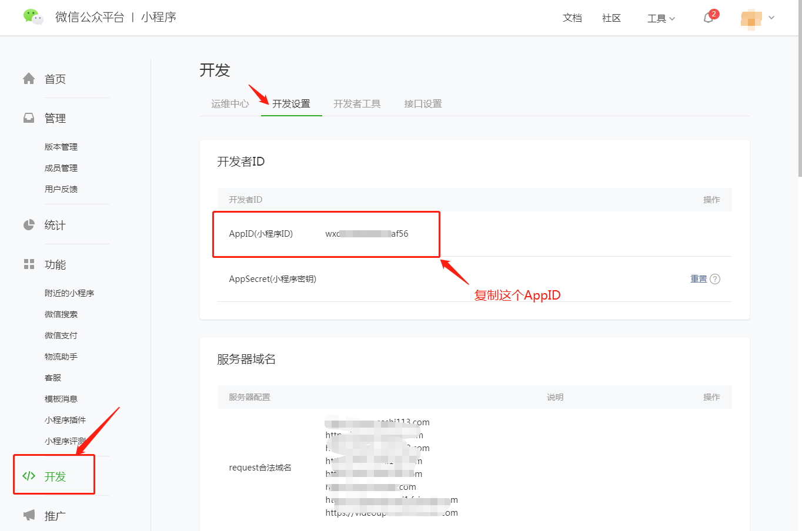
Task: Open the 接口设置 tab
Action: pos(423,104)
